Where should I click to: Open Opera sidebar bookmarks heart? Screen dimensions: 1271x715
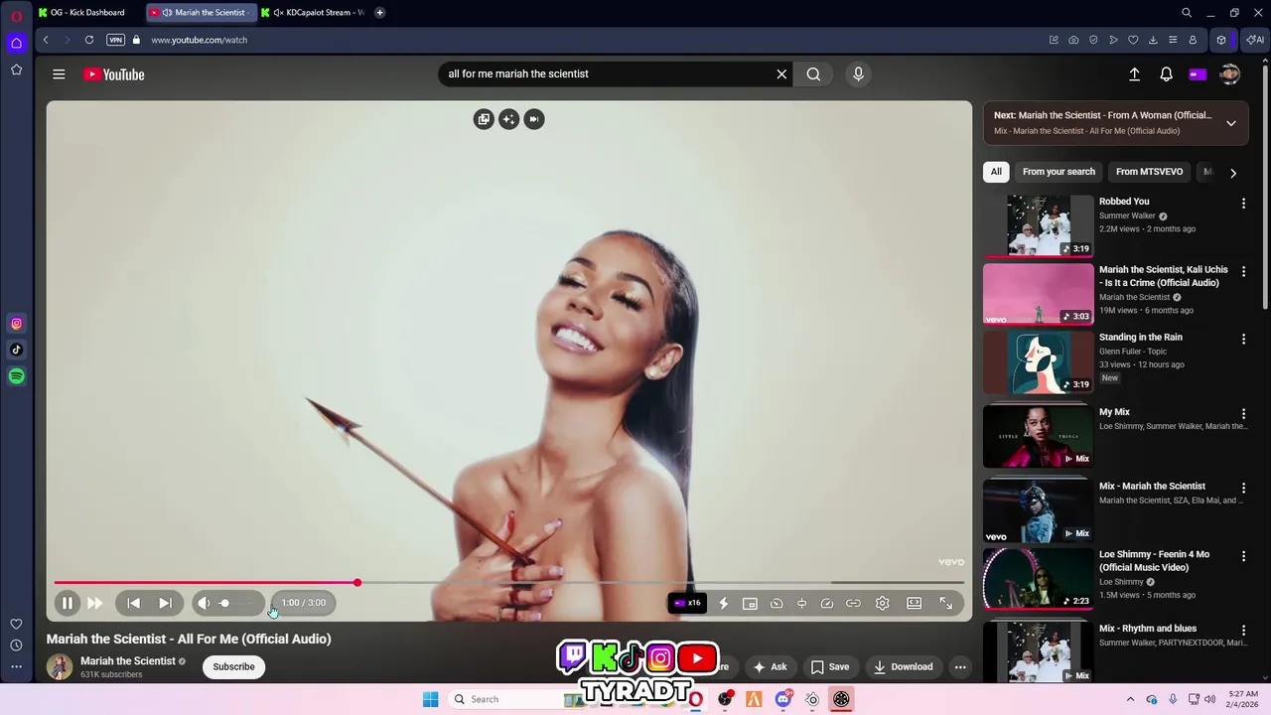pos(16,624)
